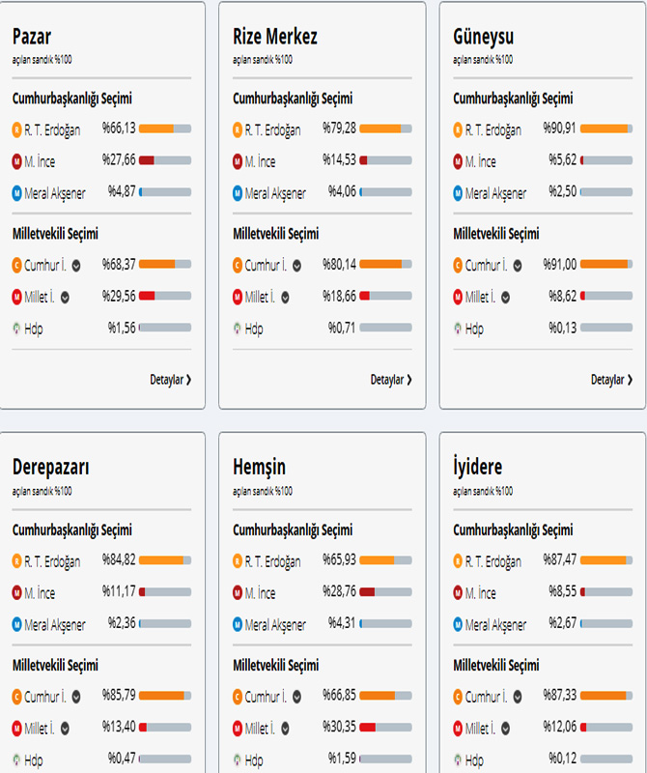Click Meral Akşener icon in Hemşin card

tap(238, 624)
